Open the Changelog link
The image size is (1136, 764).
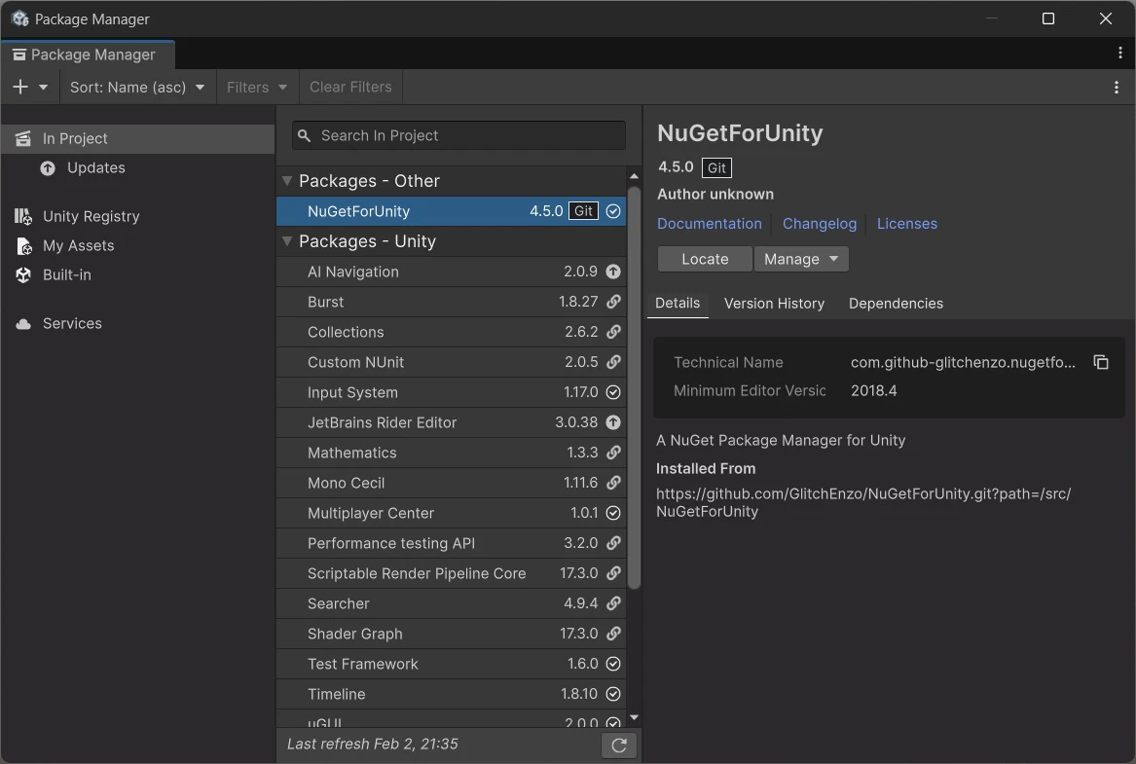[819, 224]
